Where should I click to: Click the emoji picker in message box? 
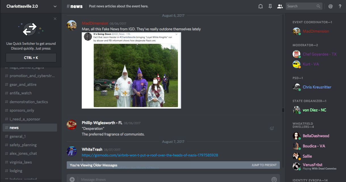274,179
